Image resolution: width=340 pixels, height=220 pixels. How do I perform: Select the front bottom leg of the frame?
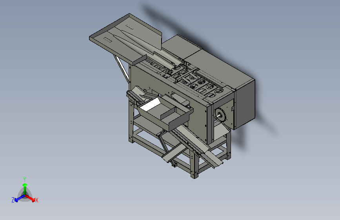point(194,164)
